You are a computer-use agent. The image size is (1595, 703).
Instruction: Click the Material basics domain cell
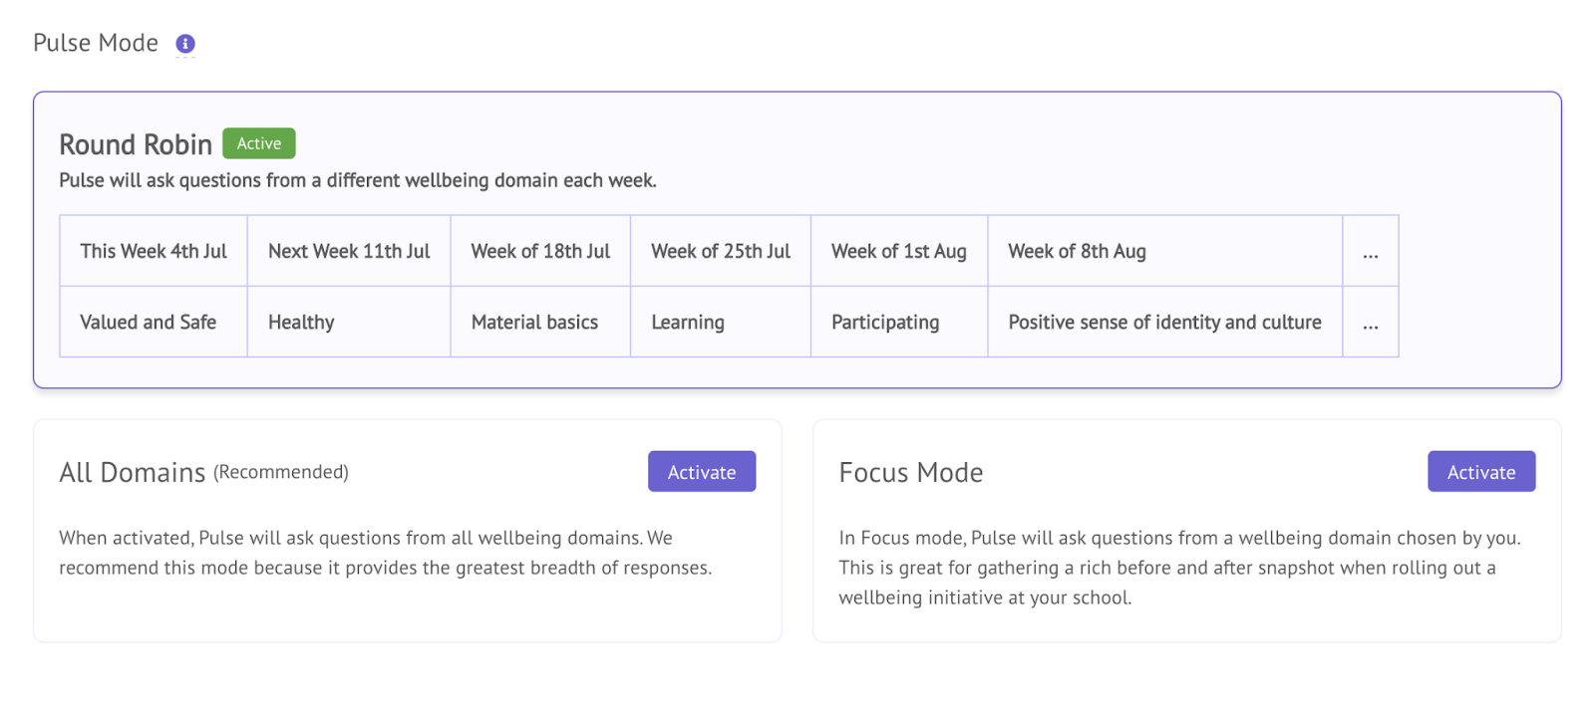coord(540,323)
